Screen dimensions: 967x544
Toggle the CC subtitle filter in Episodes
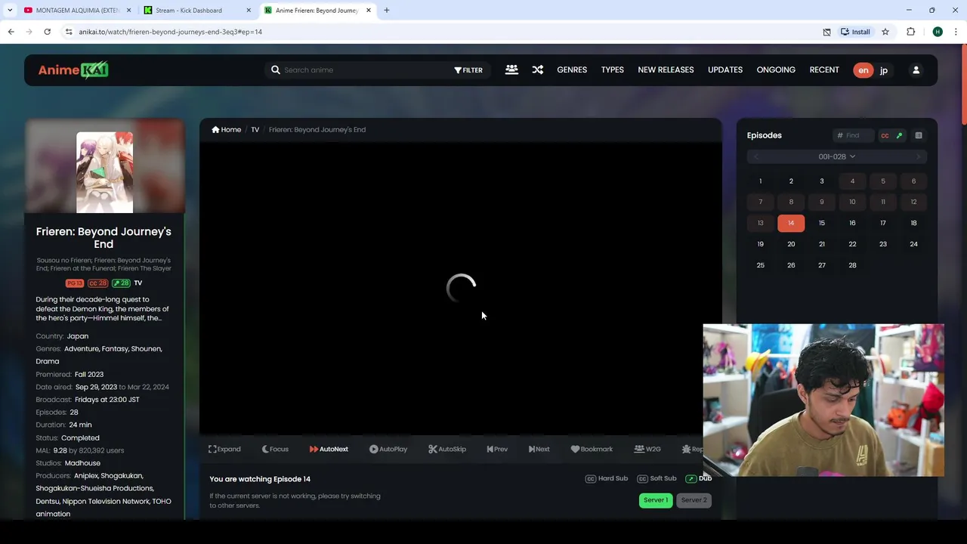click(x=885, y=136)
